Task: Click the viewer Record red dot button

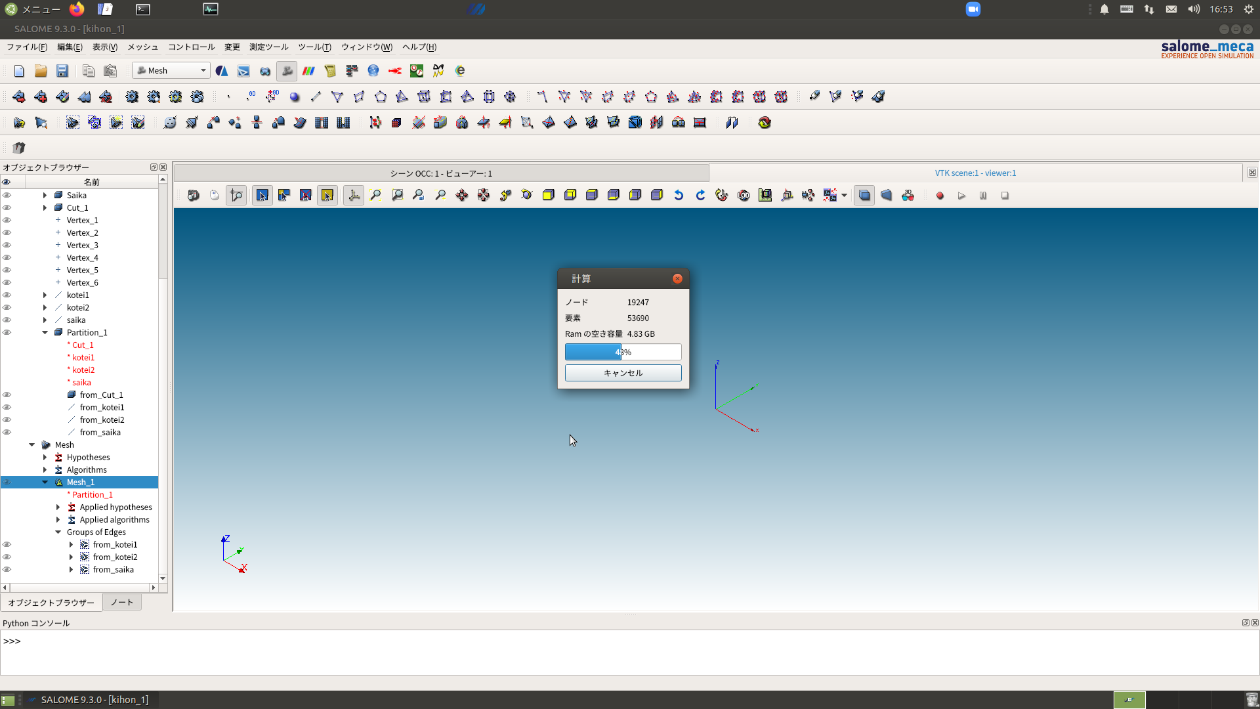Action: 940,196
